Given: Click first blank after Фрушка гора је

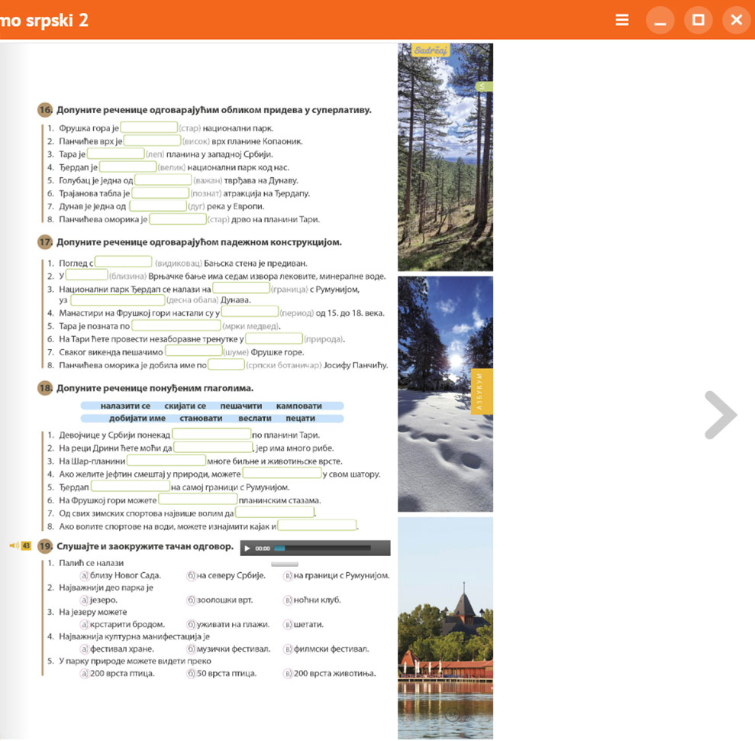Looking at the screenshot, I should (149, 128).
